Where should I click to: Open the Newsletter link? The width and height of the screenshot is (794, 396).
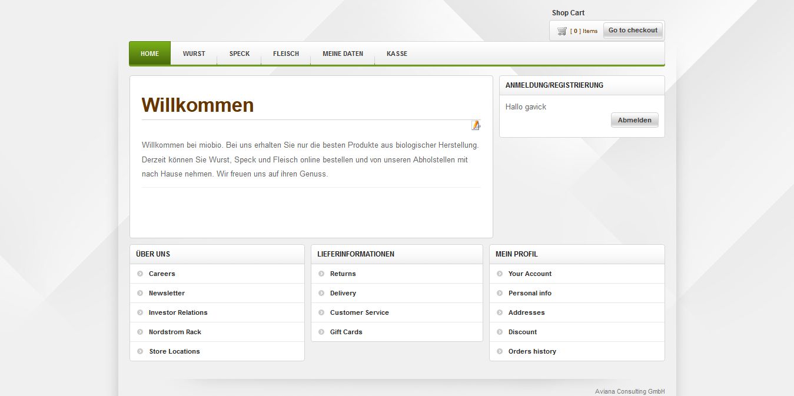point(167,293)
